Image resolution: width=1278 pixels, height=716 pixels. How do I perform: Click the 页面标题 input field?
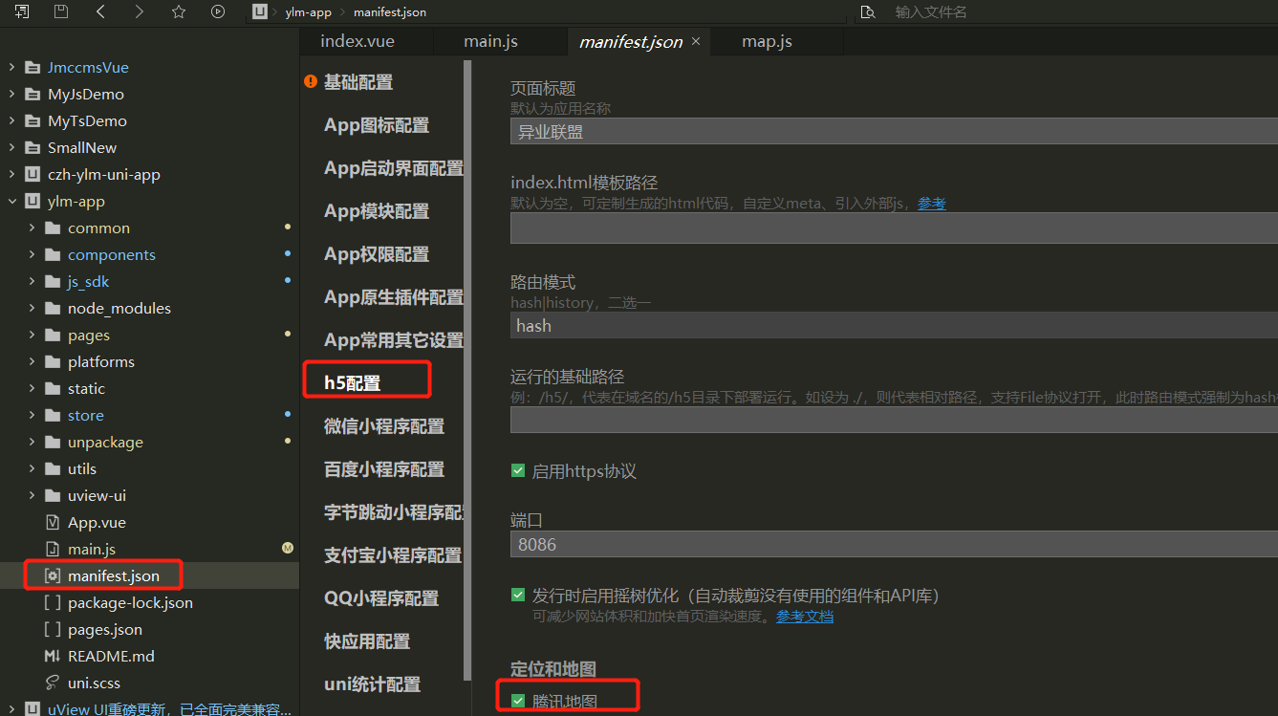894,132
